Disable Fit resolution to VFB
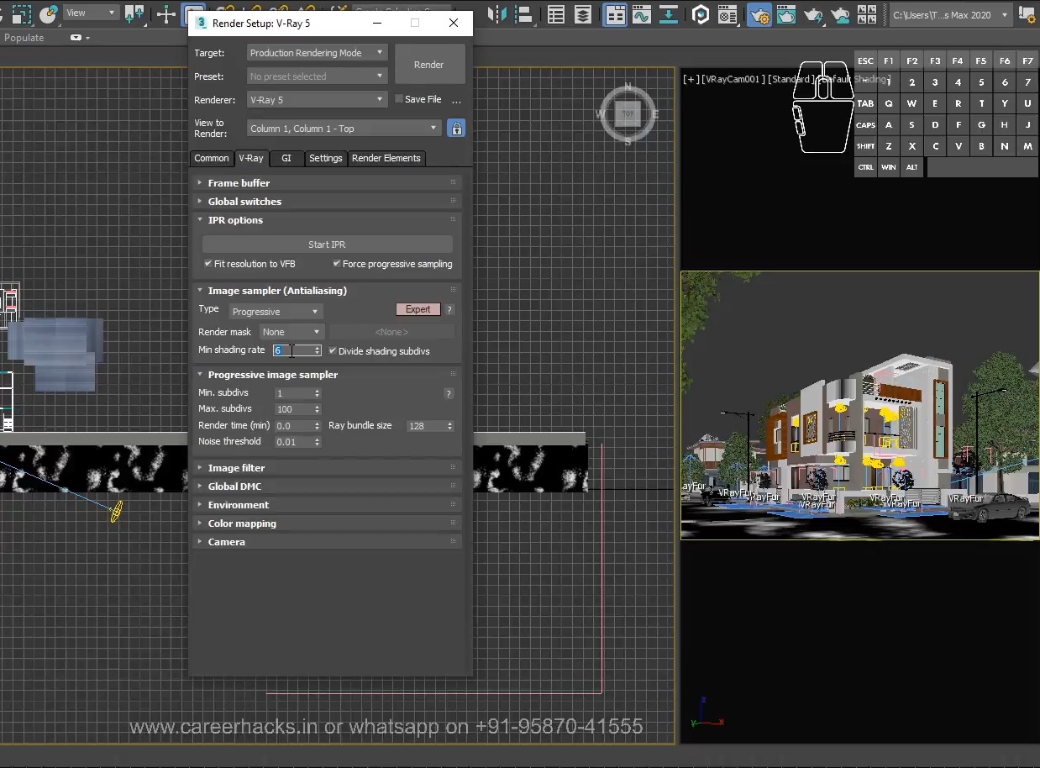 tap(207, 264)
